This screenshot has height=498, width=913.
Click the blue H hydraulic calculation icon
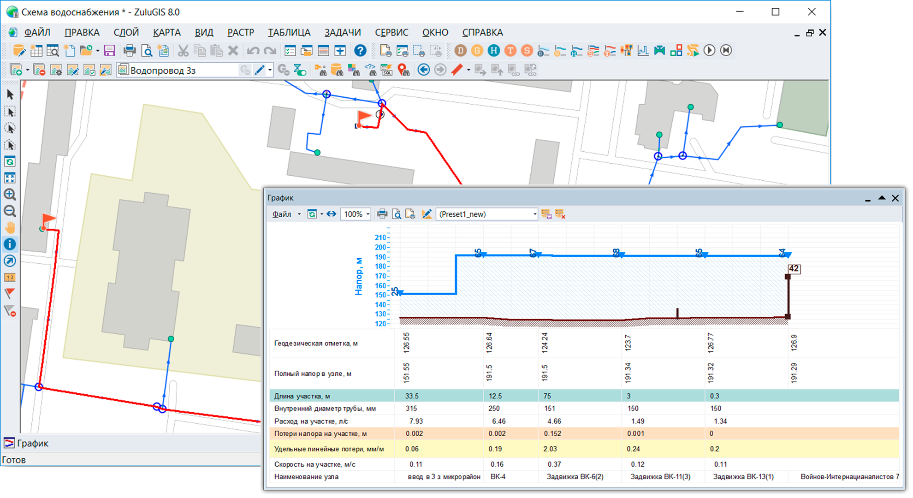[493, 51]
